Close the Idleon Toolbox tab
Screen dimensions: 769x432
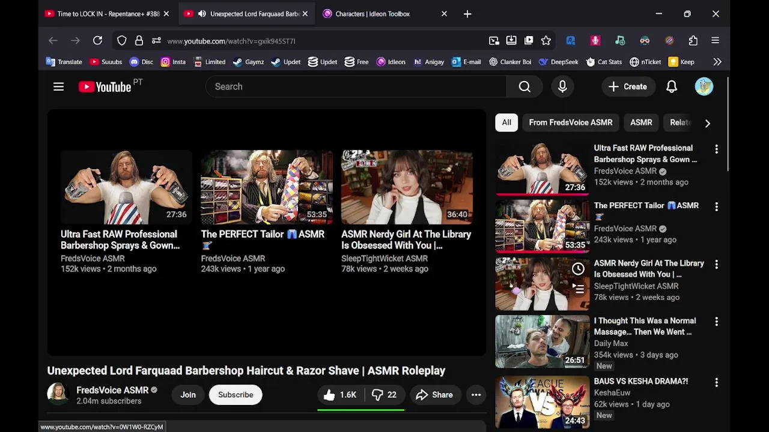coord(444,14)
